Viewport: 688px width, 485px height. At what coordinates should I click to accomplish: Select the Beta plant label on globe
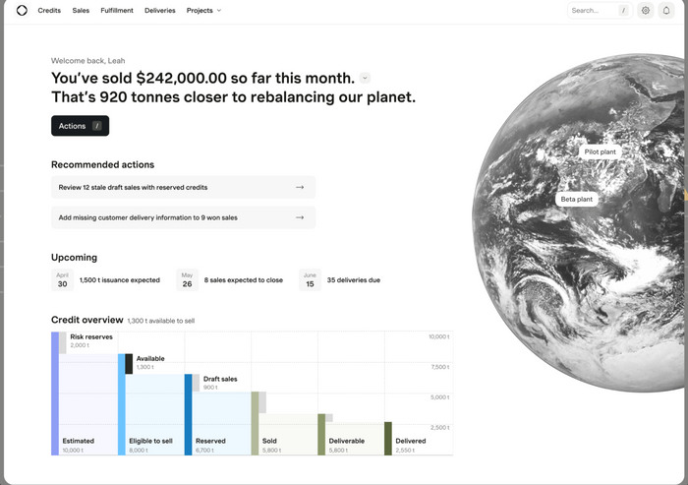(x=577, y=199)
